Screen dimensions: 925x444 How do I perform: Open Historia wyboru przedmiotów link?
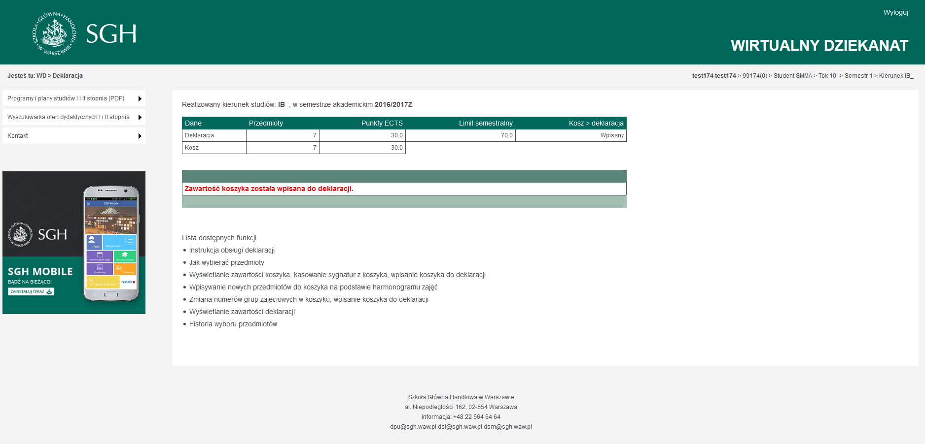click(x=233, y=324)
